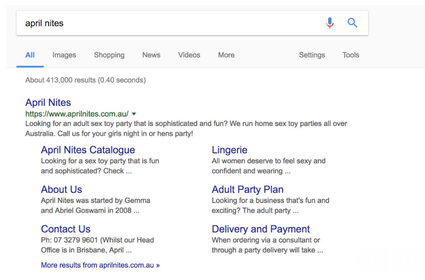Switch to the Images tab
The image size is (425, 280).
(64, 55)
